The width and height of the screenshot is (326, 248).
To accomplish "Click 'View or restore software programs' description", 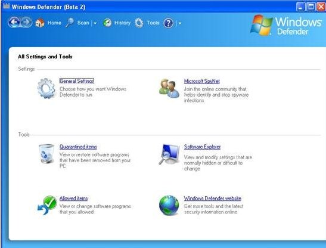I will tap(95, 160).
